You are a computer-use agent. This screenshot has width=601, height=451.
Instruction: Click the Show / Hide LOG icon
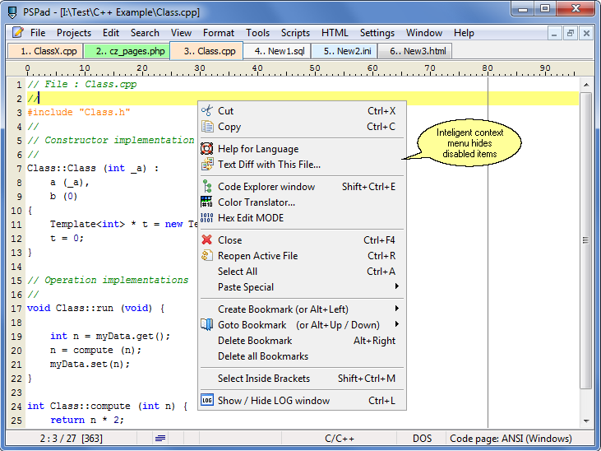pyautogui.click(x=207, y=401)
